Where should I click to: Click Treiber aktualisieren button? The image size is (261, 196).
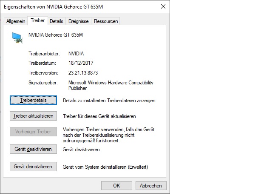pos(33,116)
